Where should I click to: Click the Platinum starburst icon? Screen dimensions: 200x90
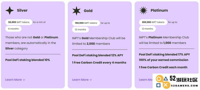143,10
